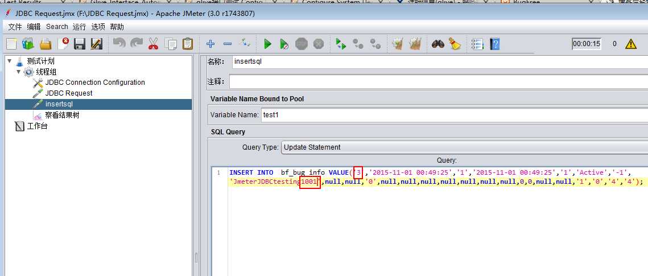648x276 pixels.
Task: Select insertsql tree node
Action: click(59, 104)
